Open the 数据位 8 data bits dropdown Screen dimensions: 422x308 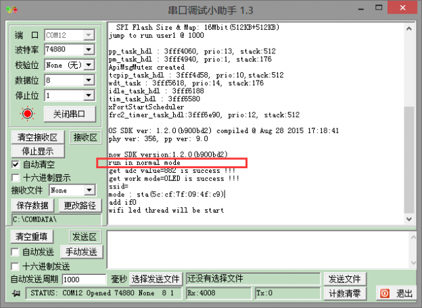89,80
